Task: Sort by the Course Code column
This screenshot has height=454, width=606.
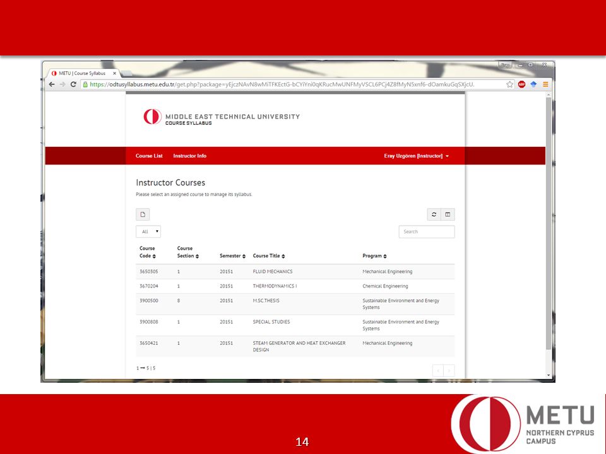Action: click(148, 252)
